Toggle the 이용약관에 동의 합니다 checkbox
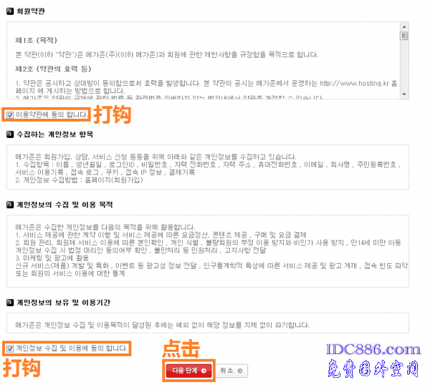Screen dimensions: 430x387 tap(10, 115)
